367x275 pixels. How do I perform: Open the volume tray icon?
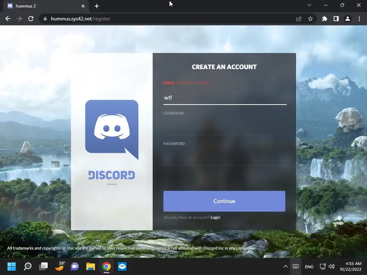coord(332,266)
